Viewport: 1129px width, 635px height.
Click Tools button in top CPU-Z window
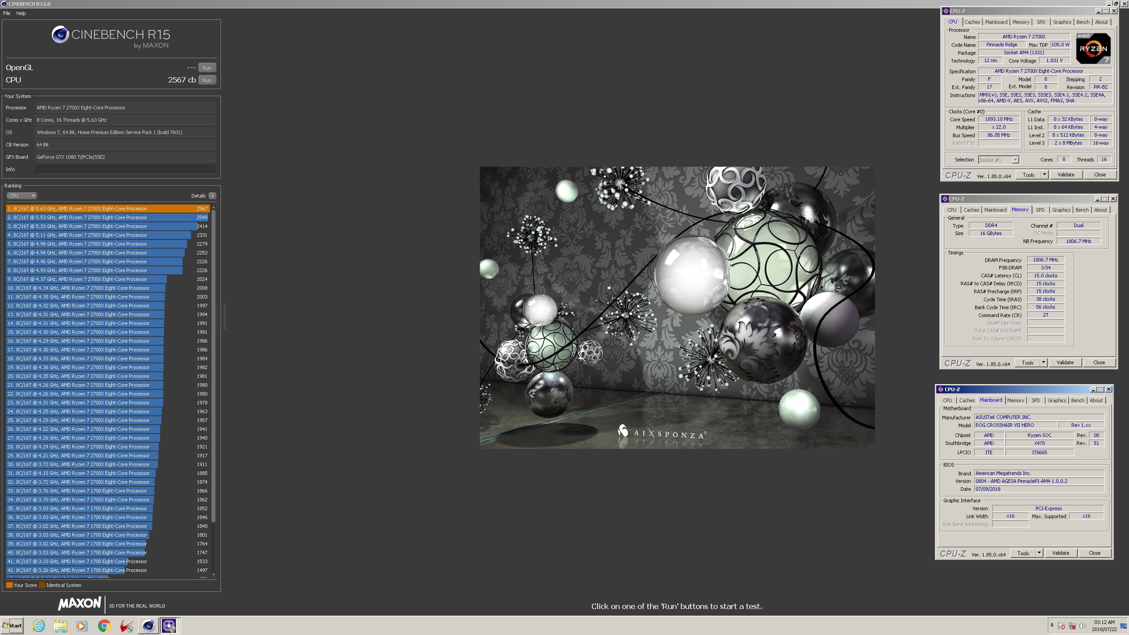[1028, 175]
